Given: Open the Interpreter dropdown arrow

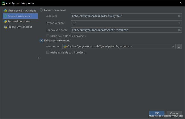Looking at the screenshot, I should [x=173, y=46].
